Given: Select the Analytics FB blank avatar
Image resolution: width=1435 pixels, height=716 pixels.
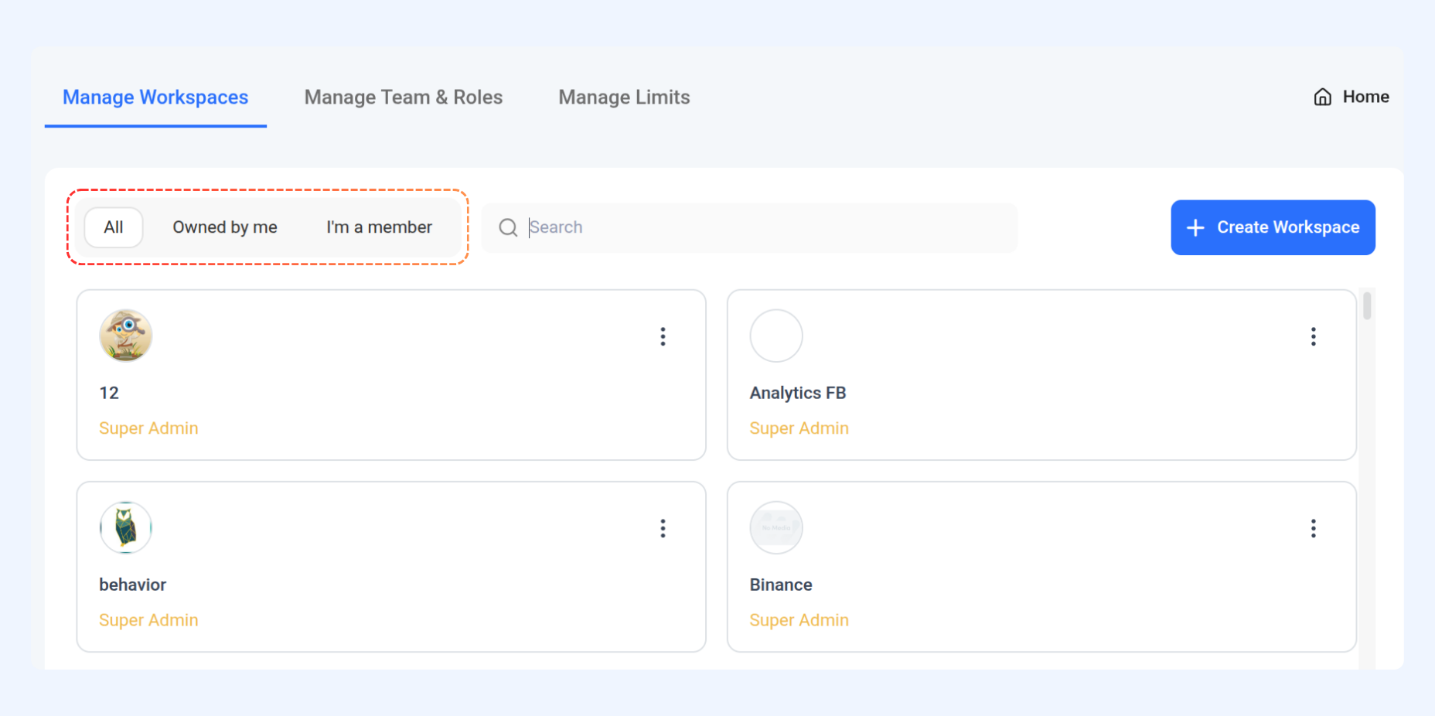Looking at the screenshot, I should (776, 336).
